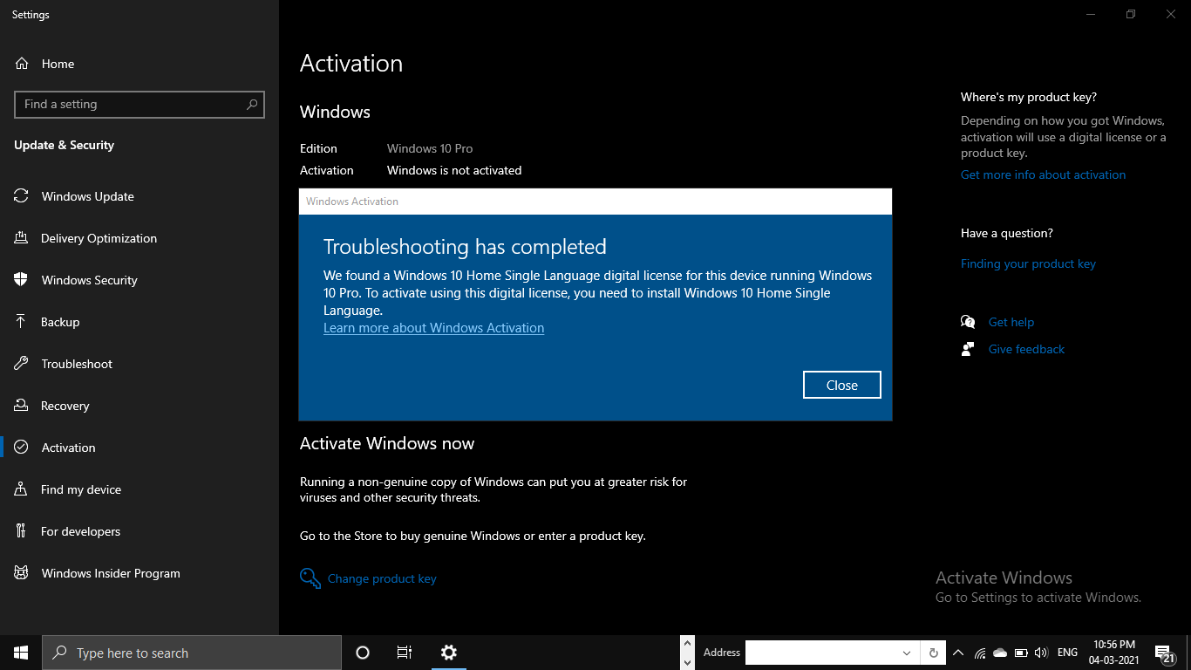1191x670 pixels.
Task: Close the troubleshooting completed dialog
Action: tap(842, 385)
